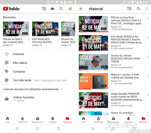Open Historial from the library list

coord(38,54)
